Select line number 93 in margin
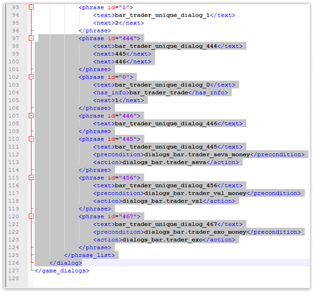 pos(15,7)
